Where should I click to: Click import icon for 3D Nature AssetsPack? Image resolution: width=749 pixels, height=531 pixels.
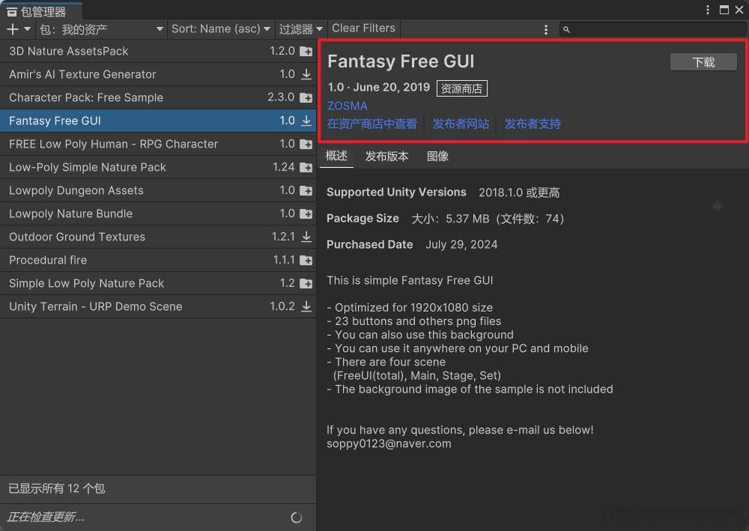click(306, 51)
